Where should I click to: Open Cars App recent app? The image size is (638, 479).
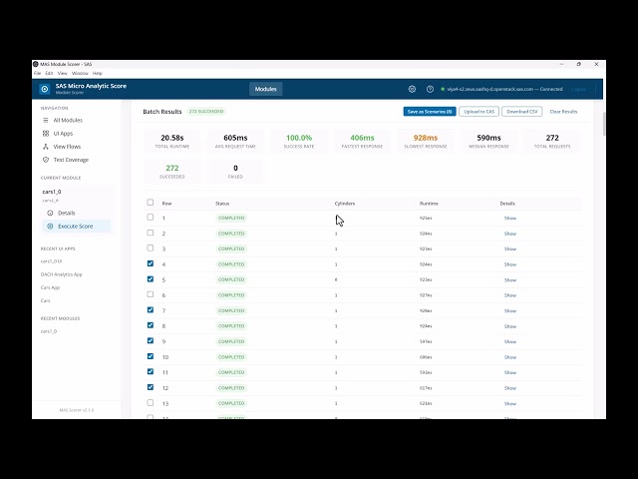tap(50, 287)
